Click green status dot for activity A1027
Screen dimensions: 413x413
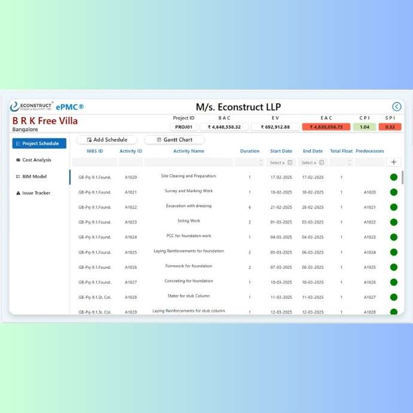pyautogui.click(x=394, y=282)
